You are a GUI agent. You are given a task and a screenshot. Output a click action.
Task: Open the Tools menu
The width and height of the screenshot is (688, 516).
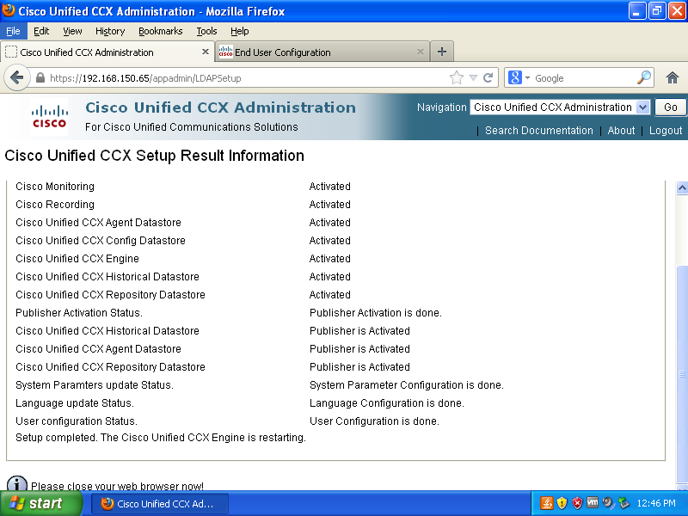tap(206, 31)
